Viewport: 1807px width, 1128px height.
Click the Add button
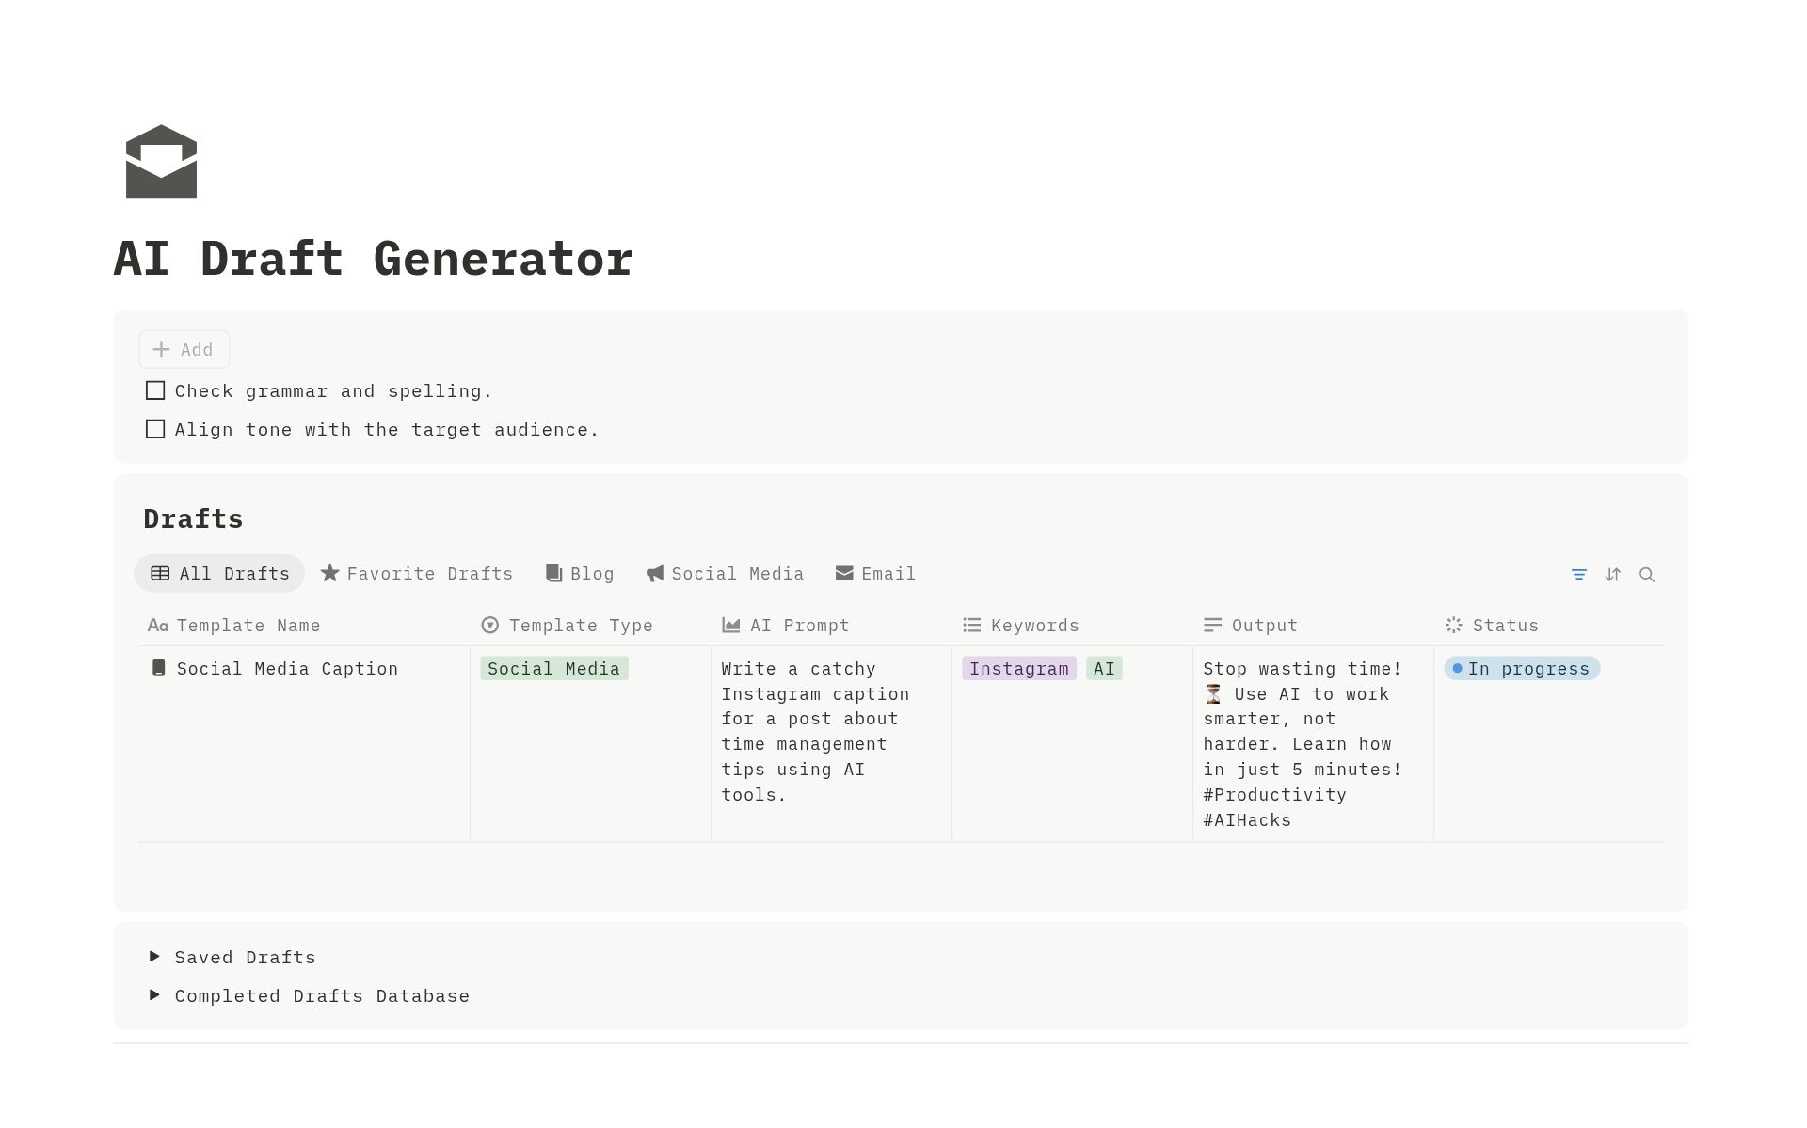(x=184, y=349)
